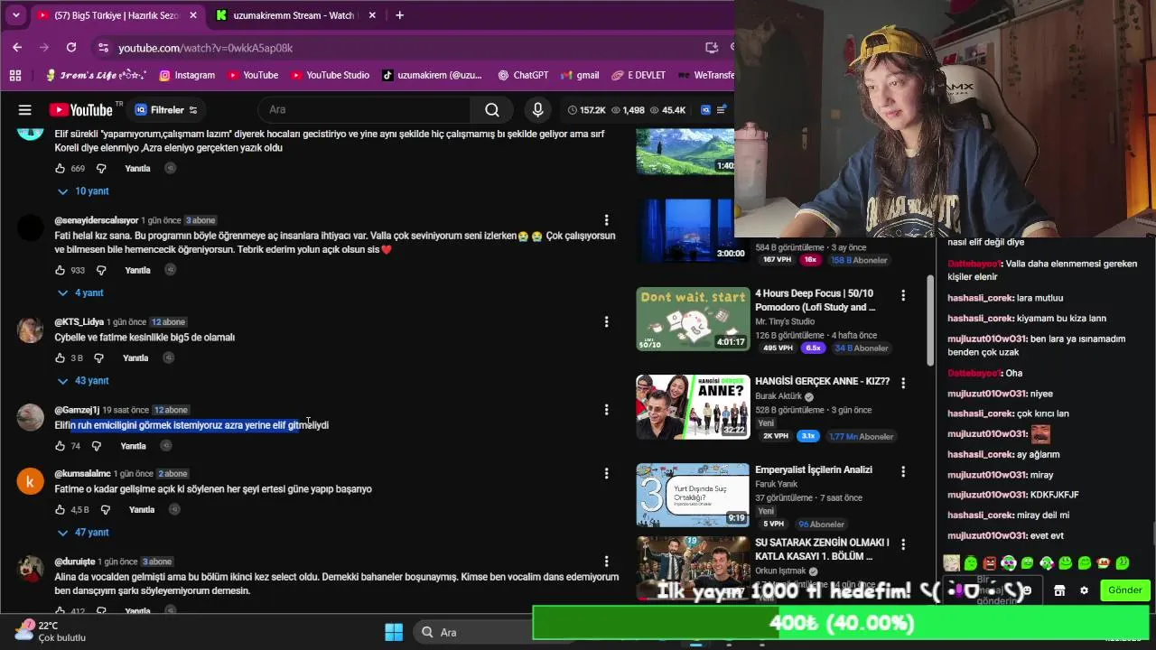Open options for Emperyalist İşçilerin Analizi video
The height and width of the screenshot is (650, 1156).
click(903, 471)
